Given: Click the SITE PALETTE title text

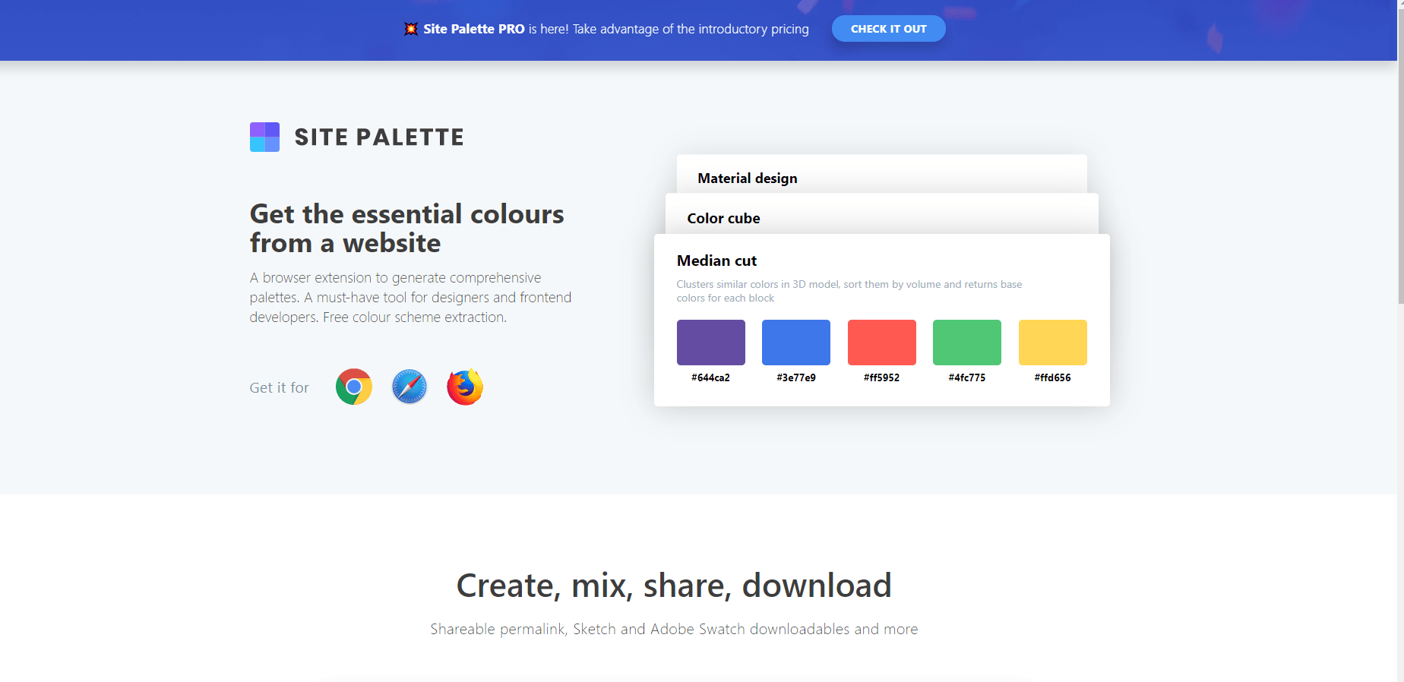Looking at the screenshot, I should click(x=379, y=137).
